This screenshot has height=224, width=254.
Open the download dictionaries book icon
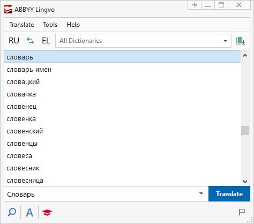[x=241, y=41]
